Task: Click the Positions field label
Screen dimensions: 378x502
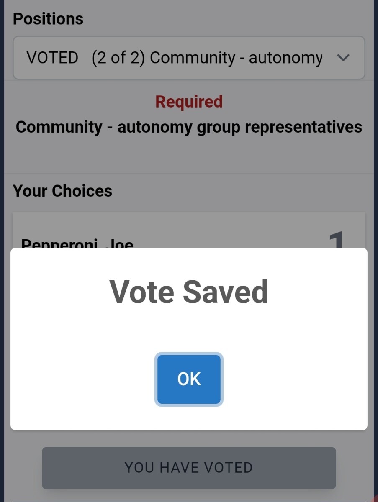Action: pyautogui.click(x=48, y=19)
